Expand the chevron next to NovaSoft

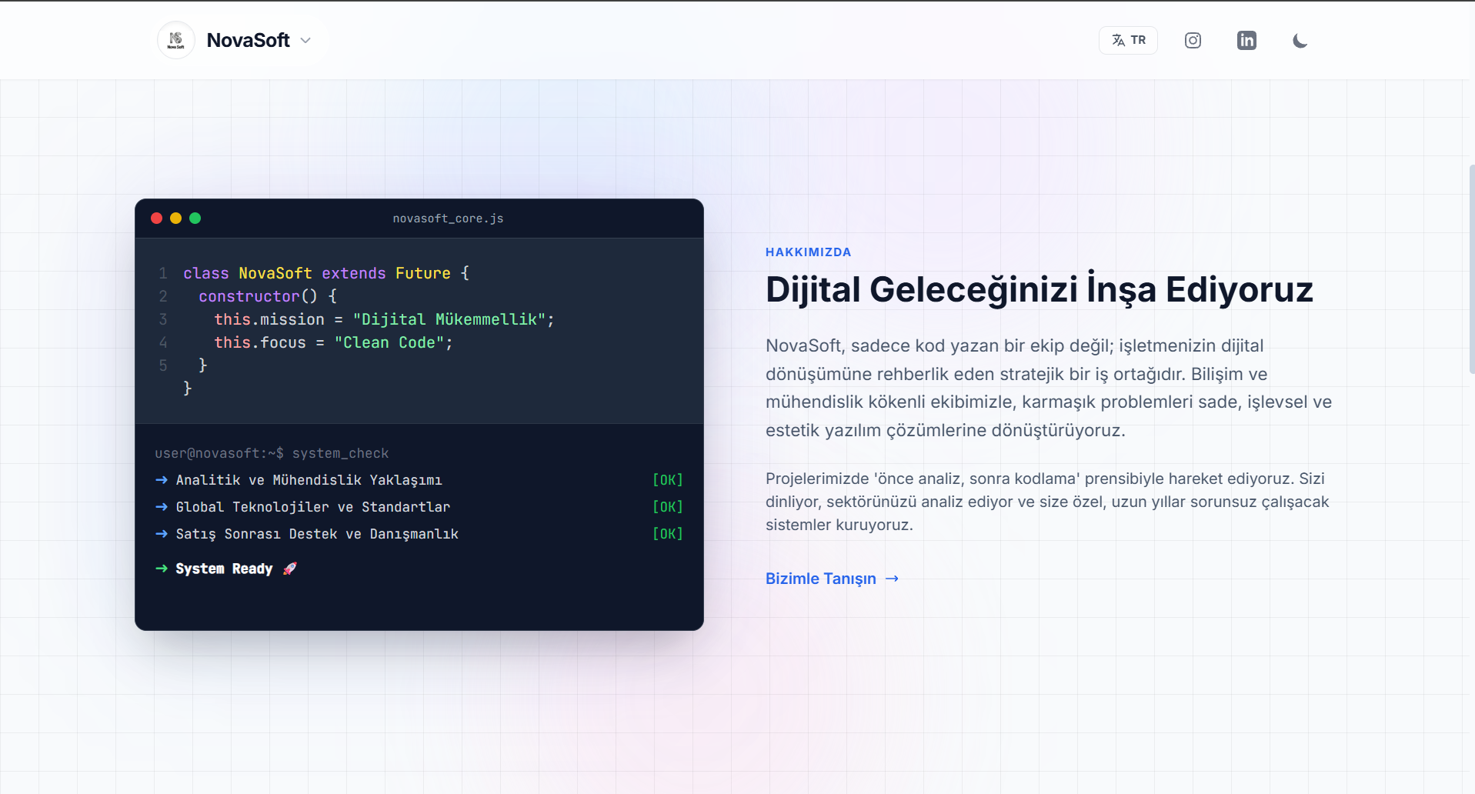[305, 41]
